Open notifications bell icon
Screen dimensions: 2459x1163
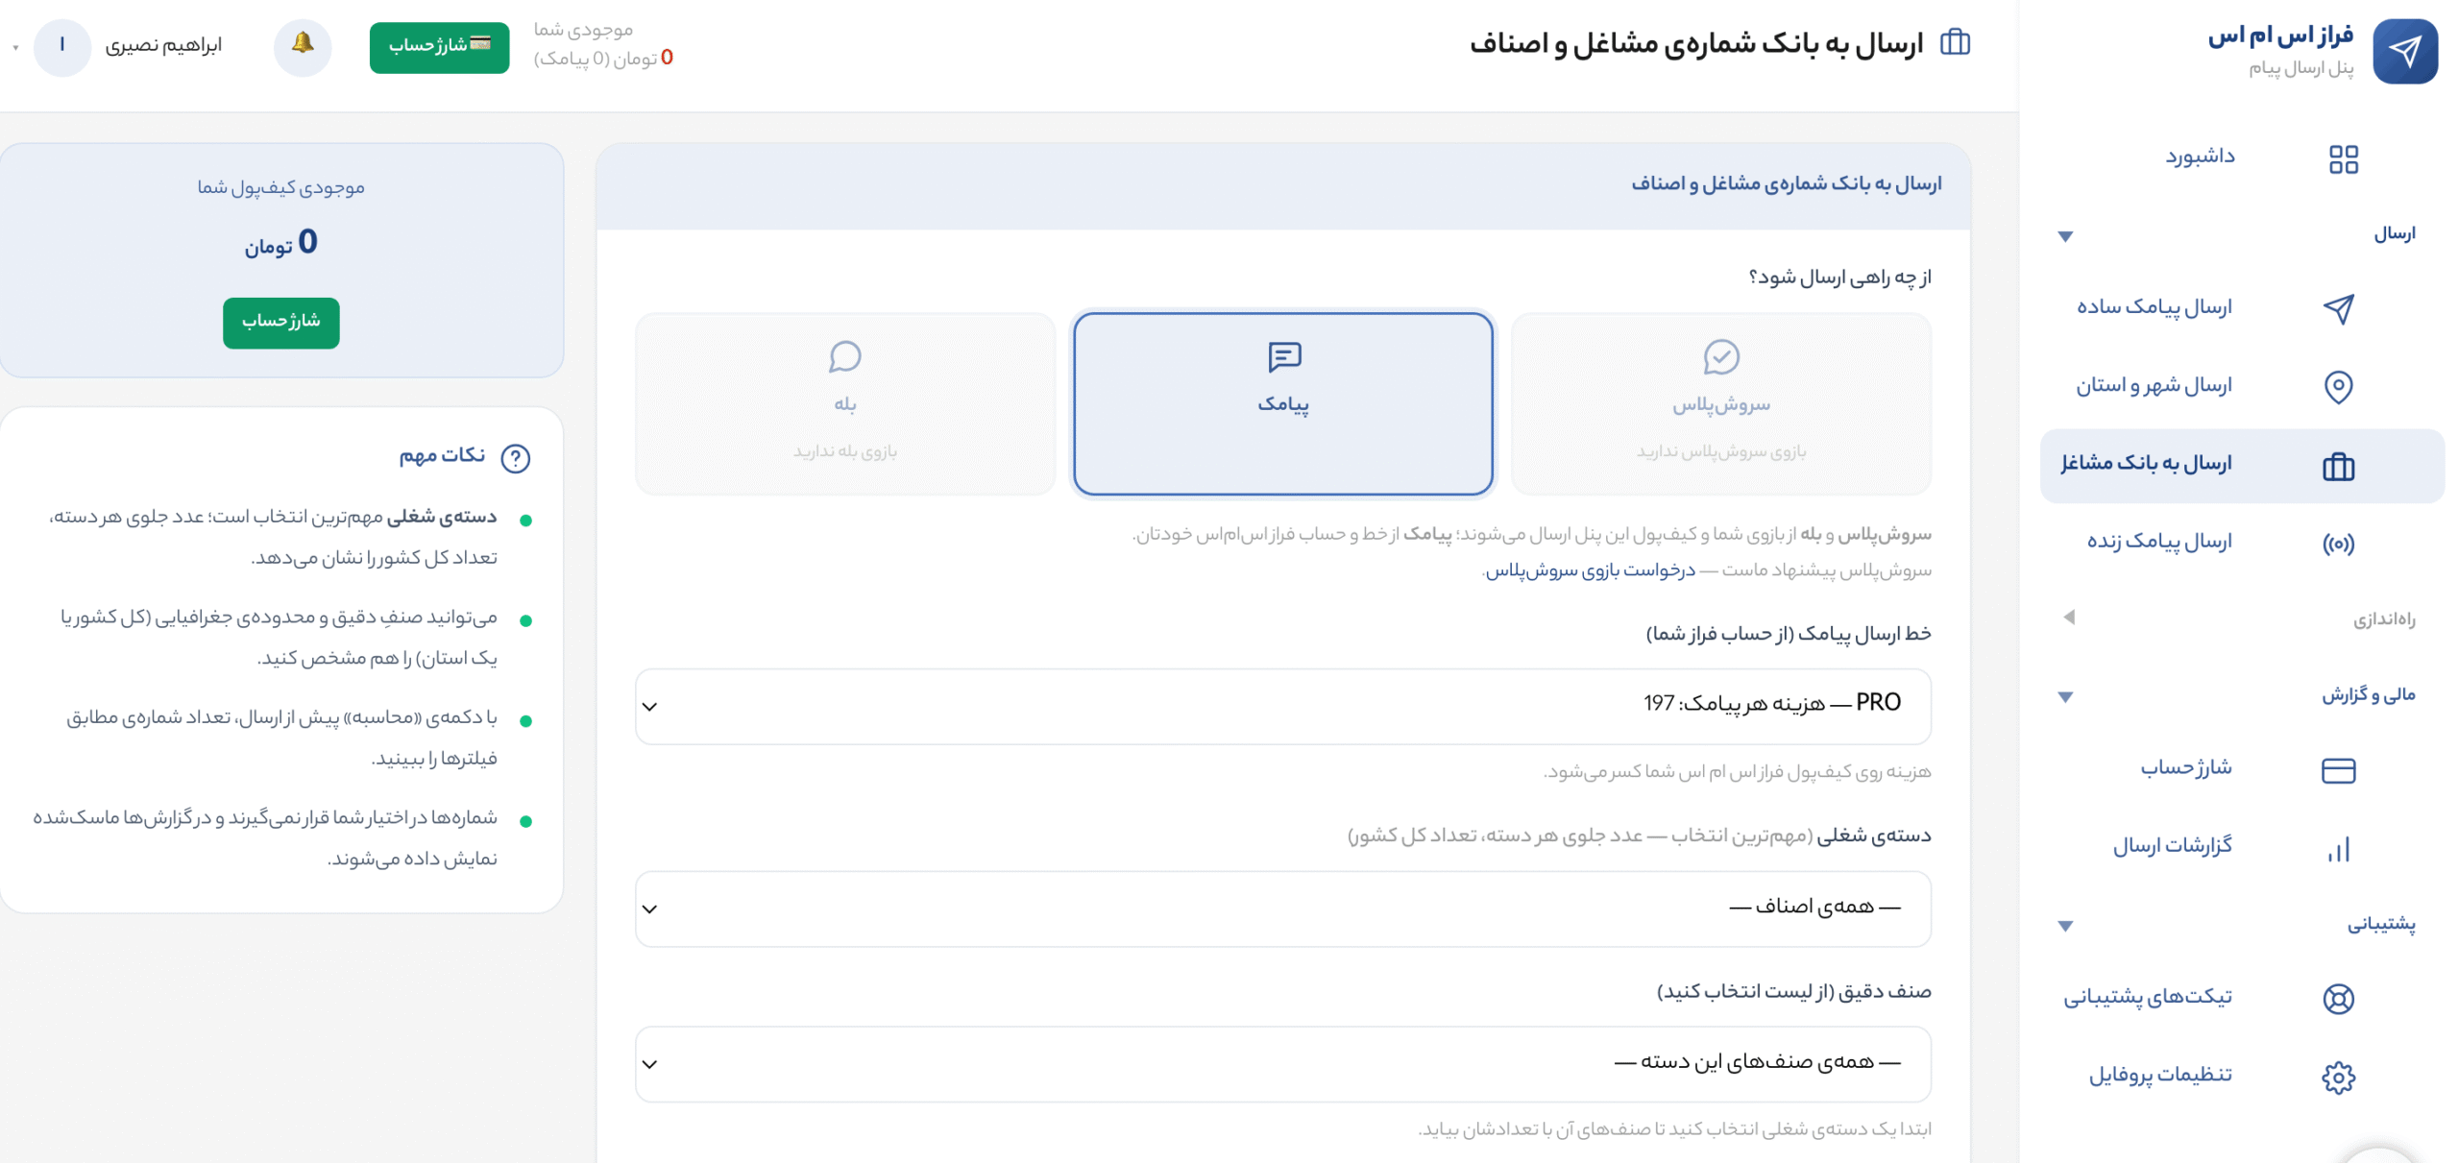click(x=302, y=46)
